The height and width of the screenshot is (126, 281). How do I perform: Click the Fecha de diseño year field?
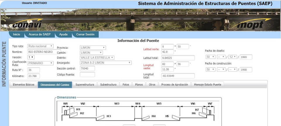(246, 57)
